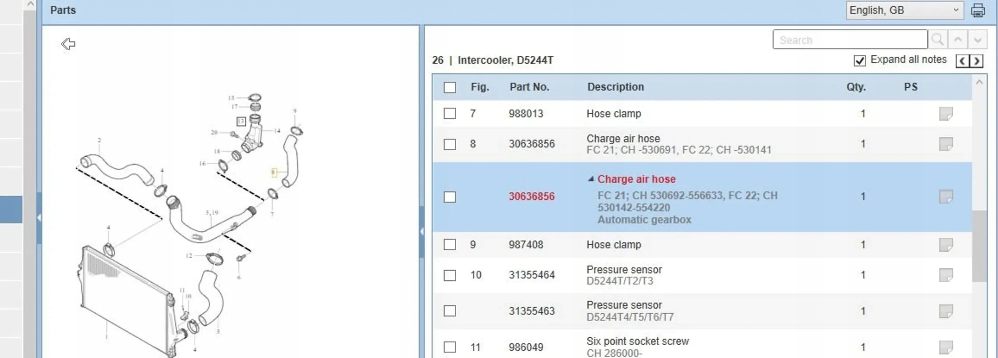Screen dimensions: 998x358
Task: Open note icon for Charge air hose FC 21; CH -530691
Action: [x=946, y=144]
